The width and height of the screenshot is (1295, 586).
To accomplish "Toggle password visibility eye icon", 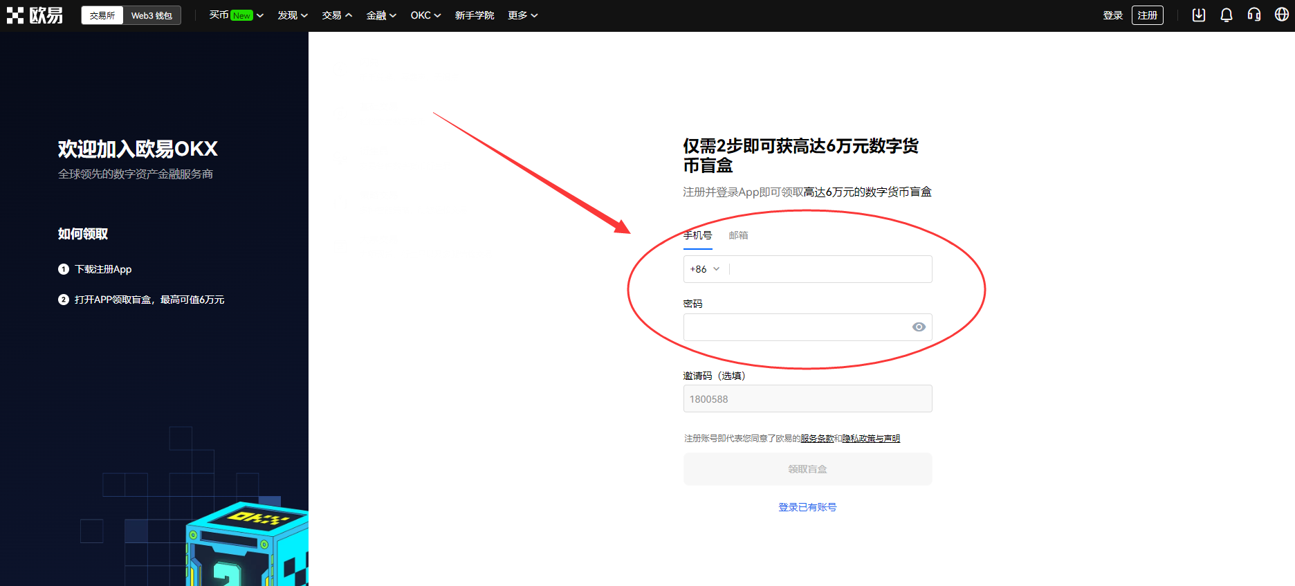I will (919, 327).
